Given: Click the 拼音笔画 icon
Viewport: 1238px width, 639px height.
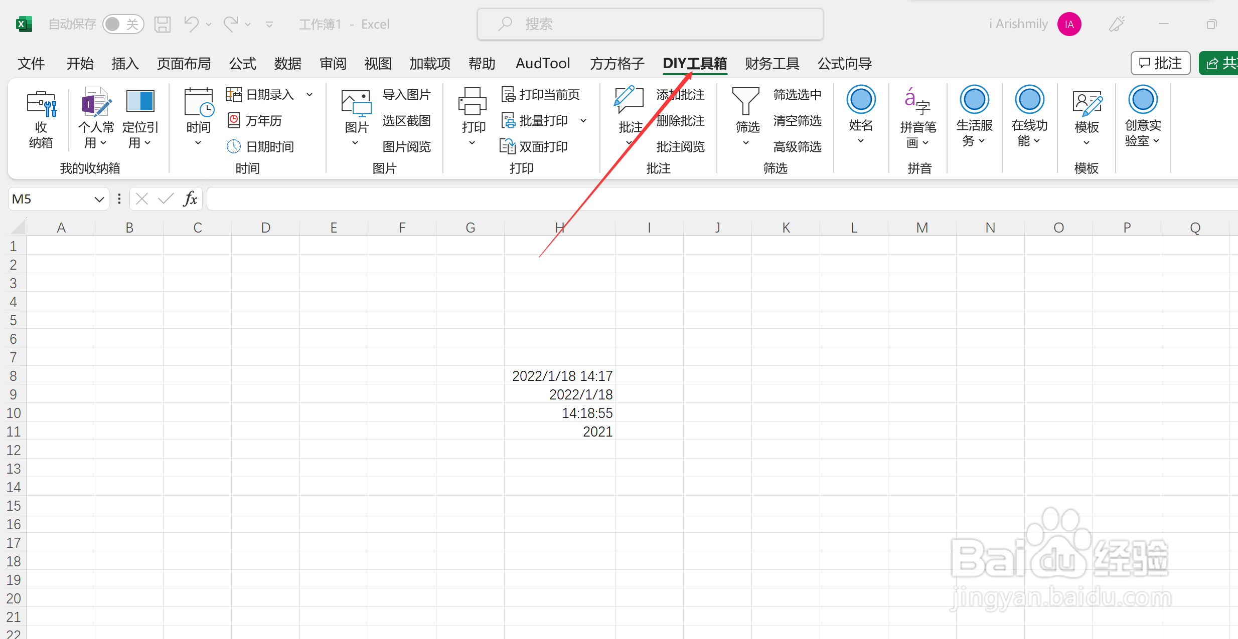Looking at the screenshot, I should click(x=918, y=102).
